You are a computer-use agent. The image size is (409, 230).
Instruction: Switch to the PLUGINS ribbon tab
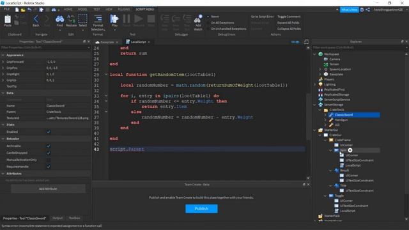point(123,10)
